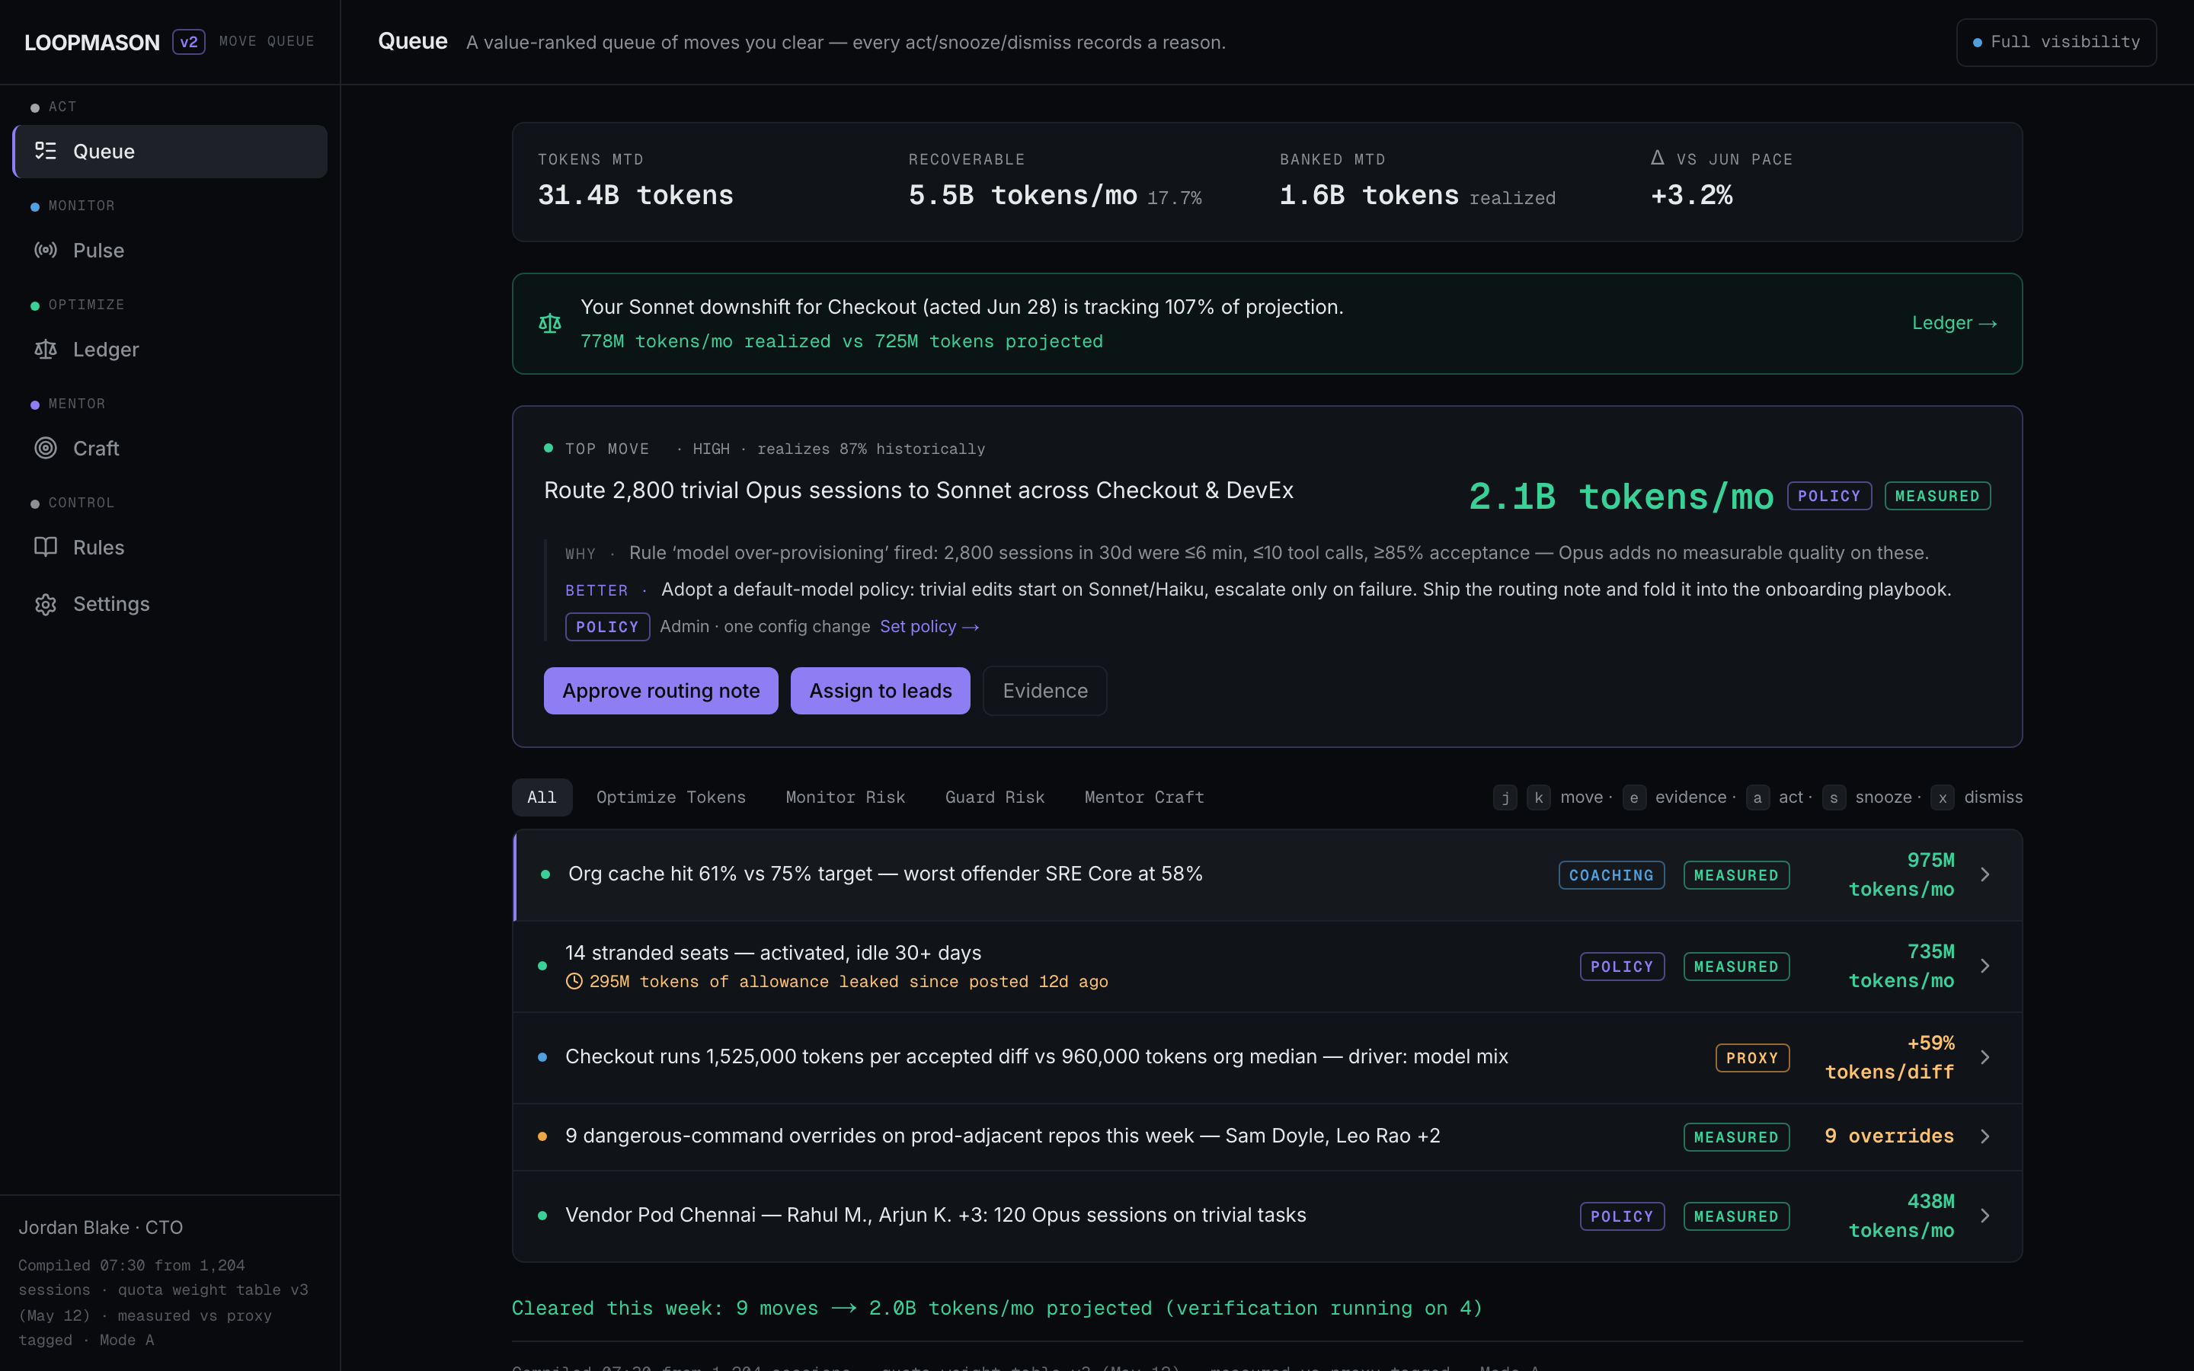The height and width of the screenshot is (1371, 2194).
Task: Click the s snooze shortcut key
Action: 1834,797
